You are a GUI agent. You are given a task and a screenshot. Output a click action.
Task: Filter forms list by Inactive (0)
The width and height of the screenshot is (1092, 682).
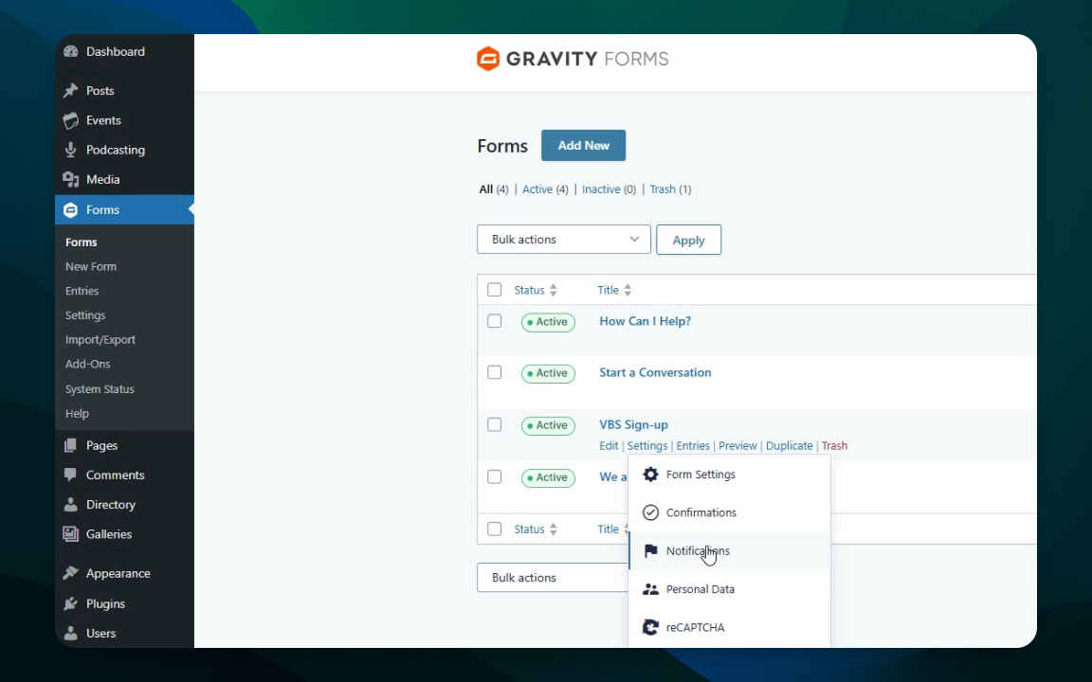point(610,189)
